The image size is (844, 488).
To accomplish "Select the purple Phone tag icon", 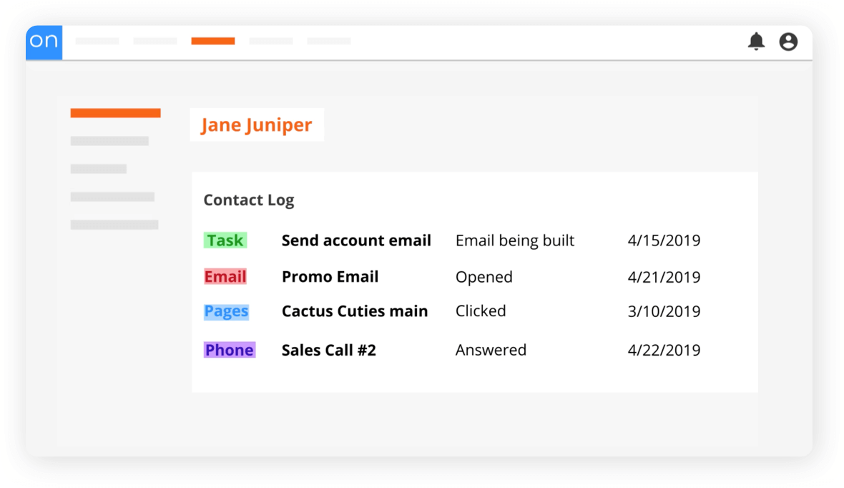I will tap(229, 350).
